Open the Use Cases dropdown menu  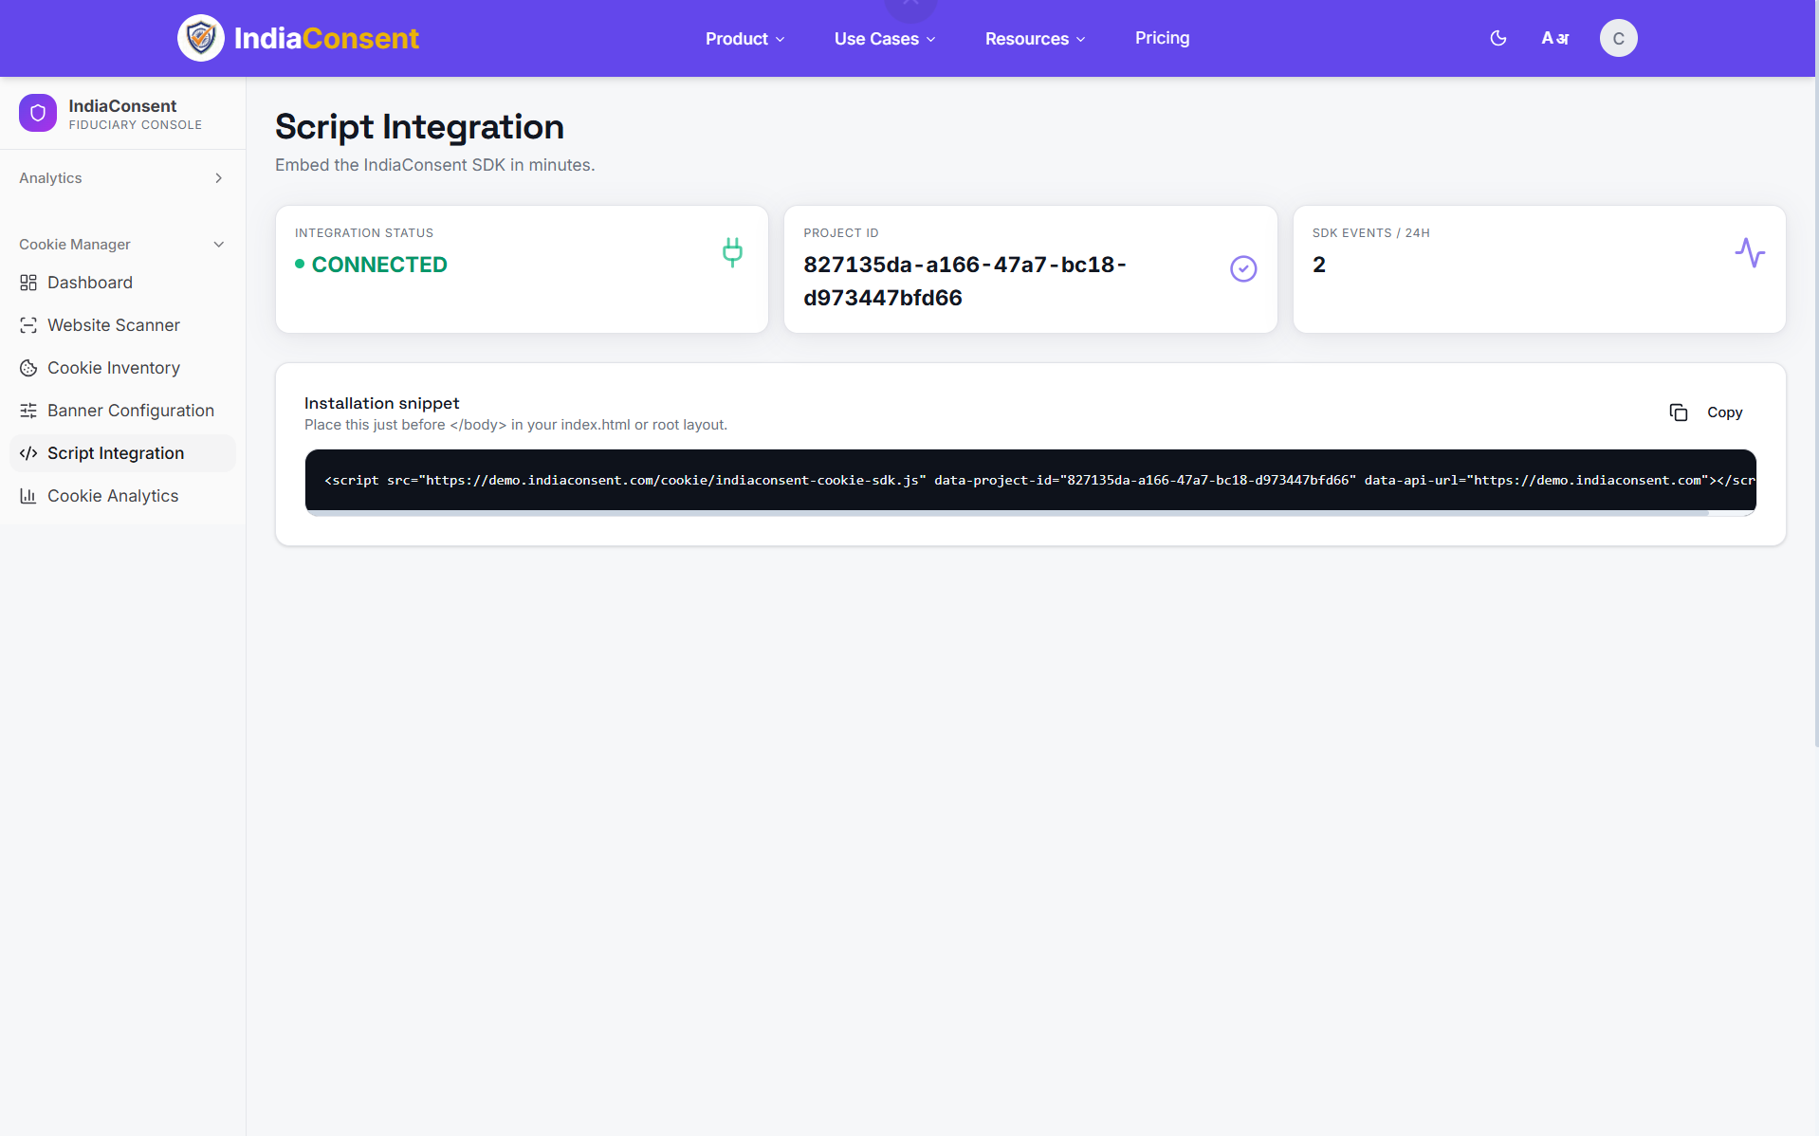click(886, 39)
